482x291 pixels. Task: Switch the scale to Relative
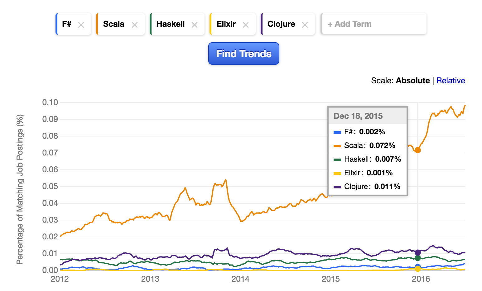[451, 81]
